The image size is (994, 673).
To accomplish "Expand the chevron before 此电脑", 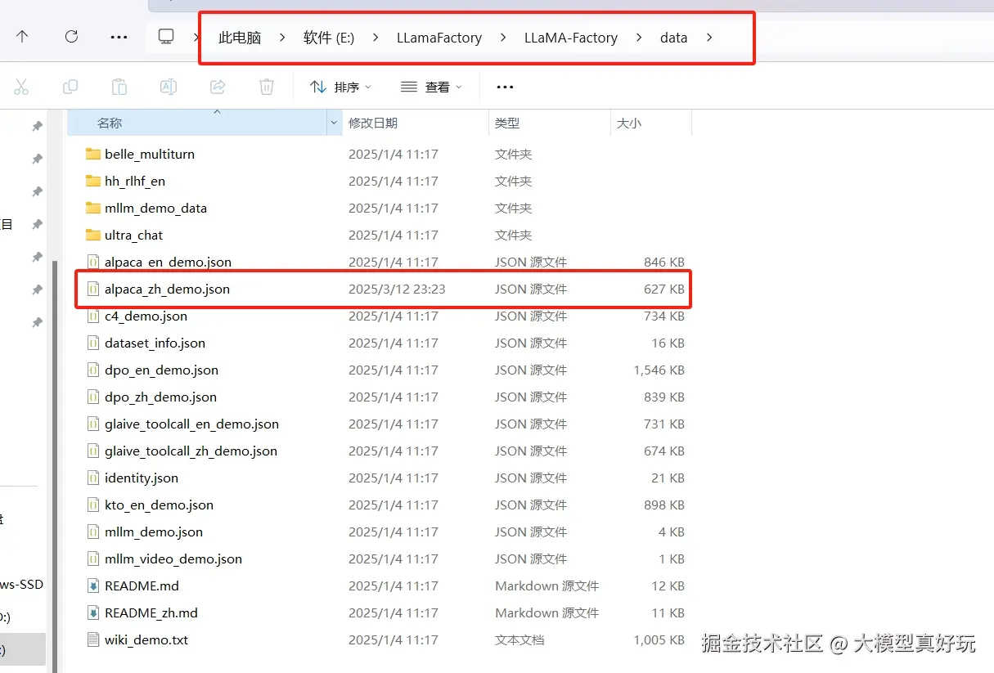I will click(197, 38).
